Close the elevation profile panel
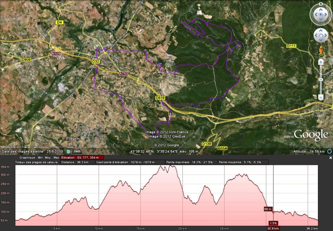The image size is (333, 231). [x=330, y=158]
